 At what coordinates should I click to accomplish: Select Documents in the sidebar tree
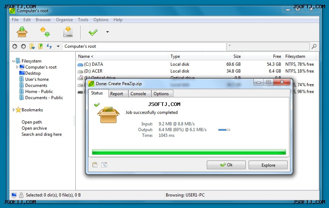coord(36,85)
